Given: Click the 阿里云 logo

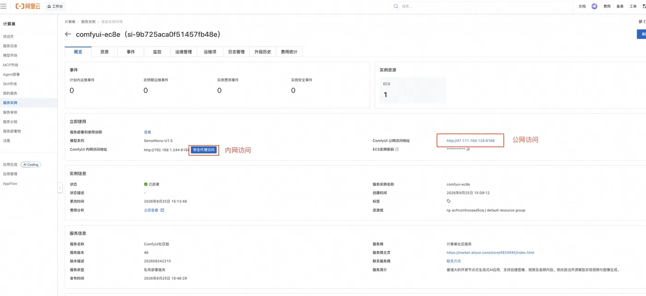Looking at the screenshot, I should (x=28, y=6).
